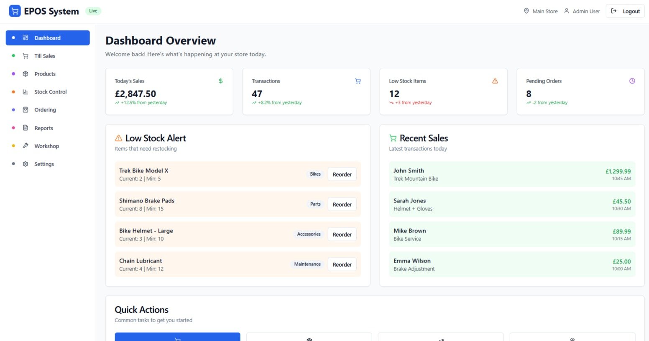649x341 pixels.
Task: Click the Ordering bag icon in sidebar
Action: (26, 110)
